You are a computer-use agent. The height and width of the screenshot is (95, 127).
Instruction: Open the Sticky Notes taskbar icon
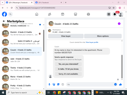pos(59,92)
